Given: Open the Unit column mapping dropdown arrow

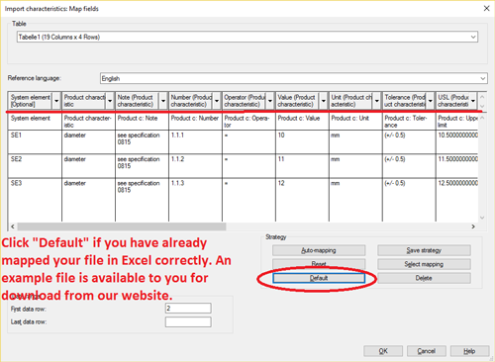Looking at the screenshot, I should (377, 101).
